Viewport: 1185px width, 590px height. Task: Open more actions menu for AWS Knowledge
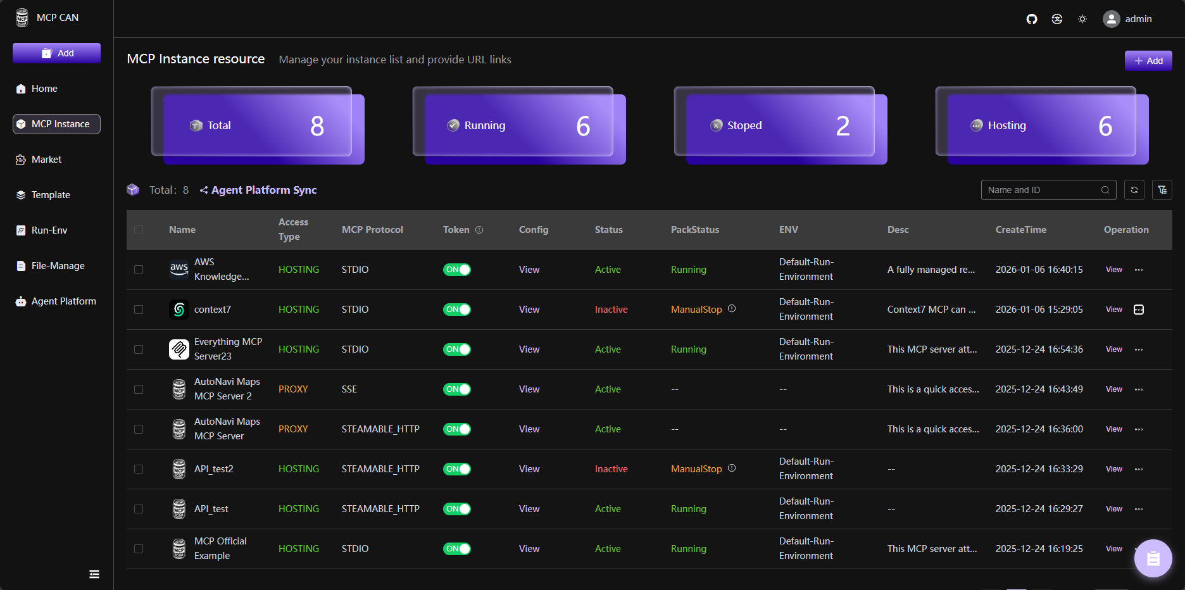click(x=1139, y=270)
